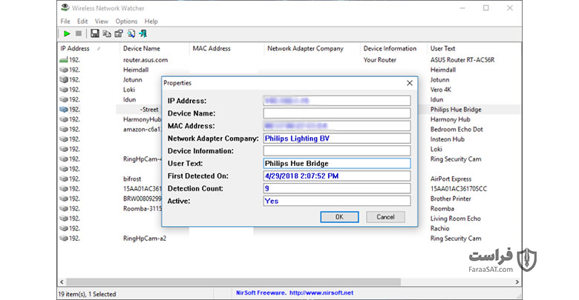Open the File menu
Viewport: 579px width, 300px height.
[x=65, y=21]
